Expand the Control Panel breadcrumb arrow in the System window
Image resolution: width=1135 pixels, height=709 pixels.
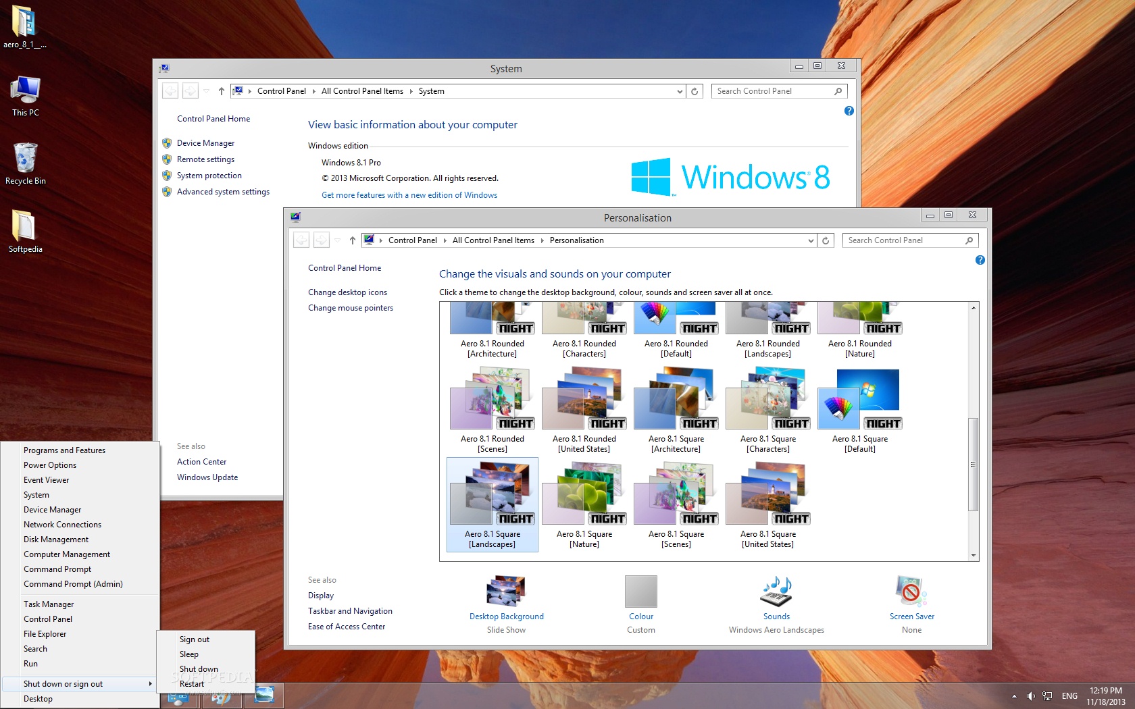click(313, 91)
